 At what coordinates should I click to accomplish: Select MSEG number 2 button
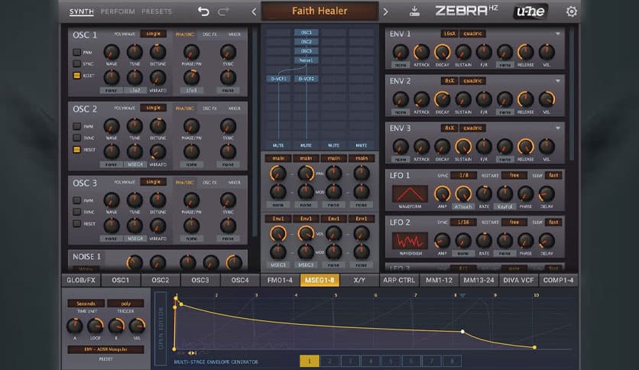(x=329, y=361)
